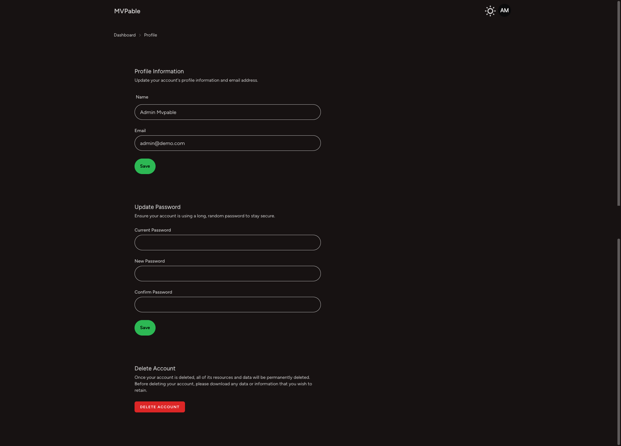Open the user account dropdown
The height and width of the screenshot is (446, 621).
(504, 10)
